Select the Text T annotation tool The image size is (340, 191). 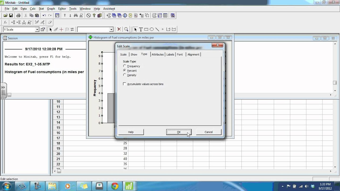(x=141, y=29)
